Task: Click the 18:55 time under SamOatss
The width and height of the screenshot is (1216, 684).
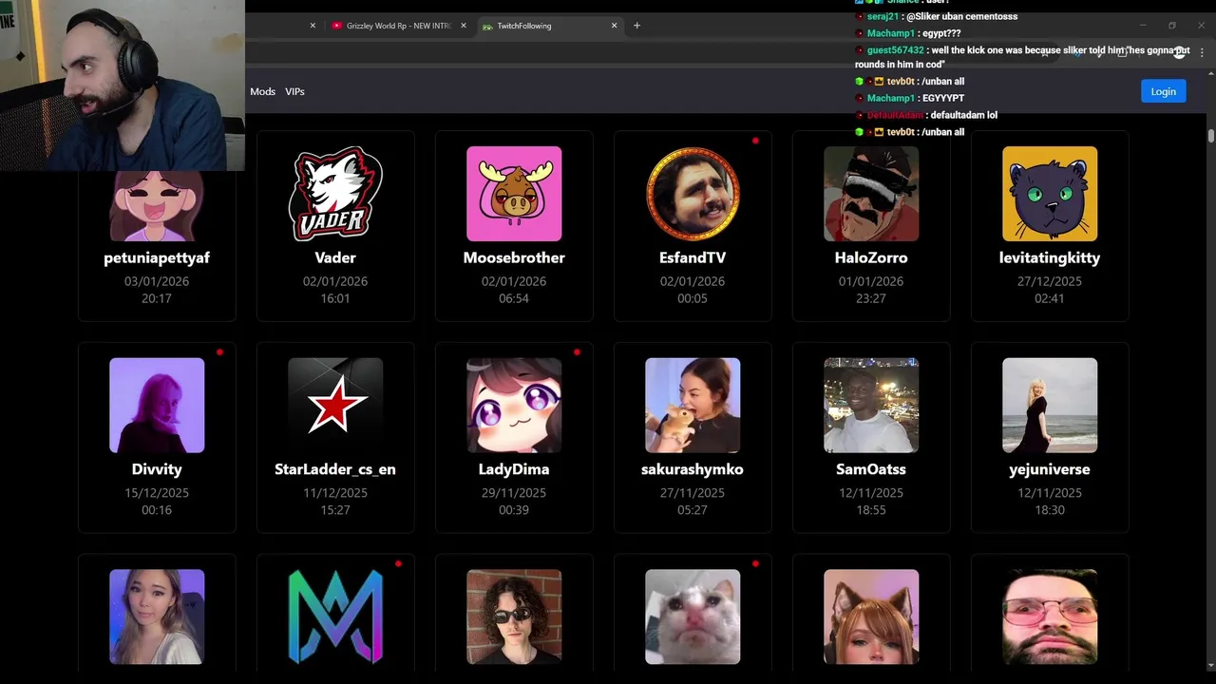Action: pos(871,510)
